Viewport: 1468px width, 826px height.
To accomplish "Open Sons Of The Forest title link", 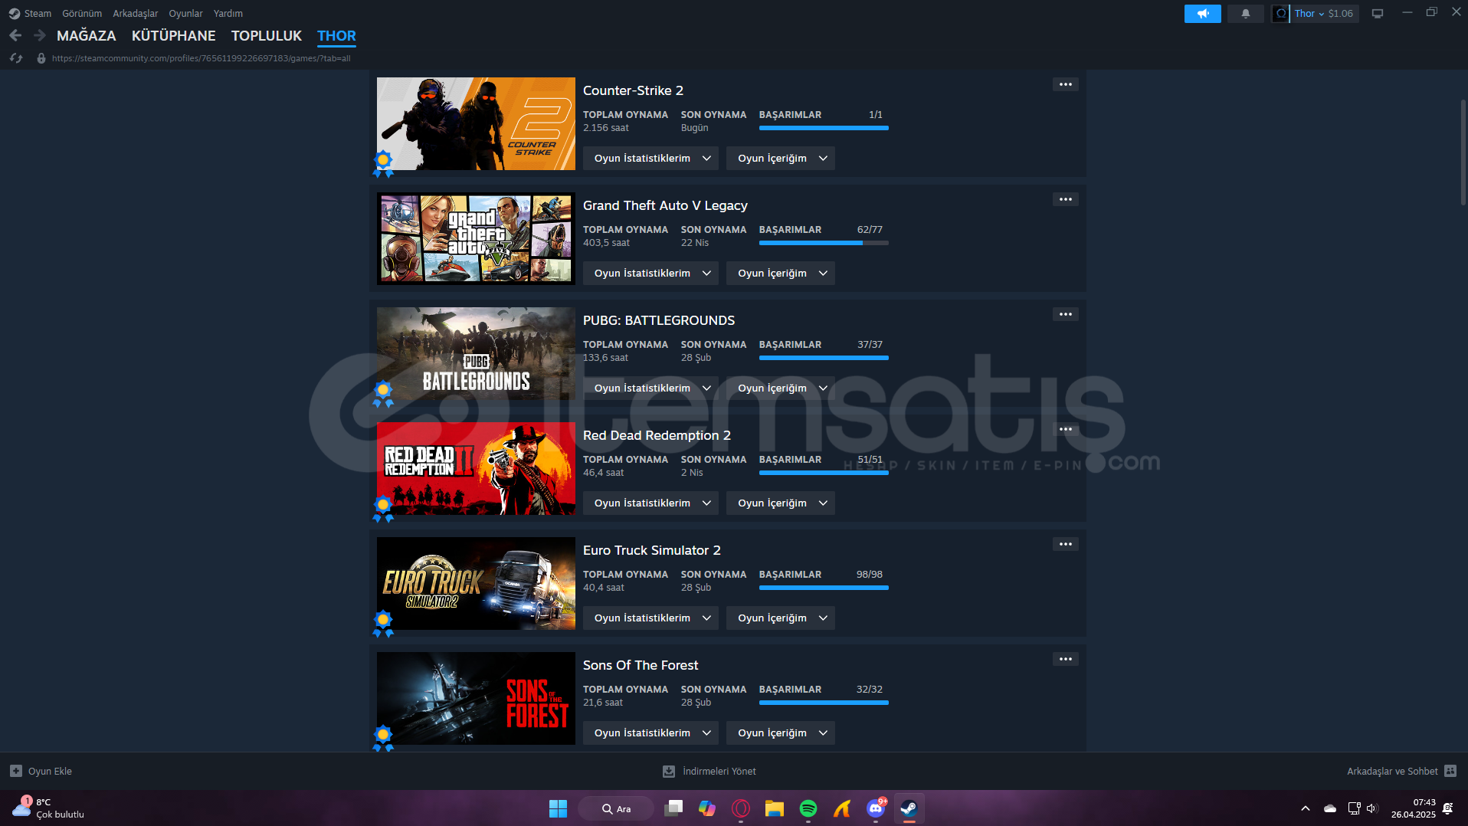I will (641, 665).
